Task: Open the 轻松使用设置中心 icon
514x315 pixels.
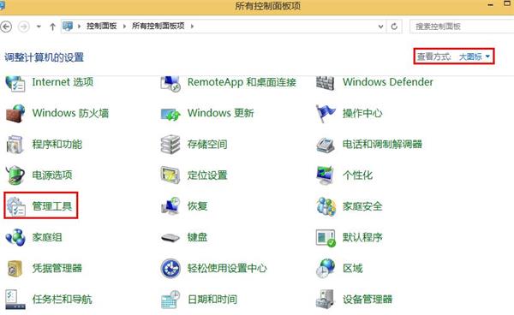Action: [170, 269]
